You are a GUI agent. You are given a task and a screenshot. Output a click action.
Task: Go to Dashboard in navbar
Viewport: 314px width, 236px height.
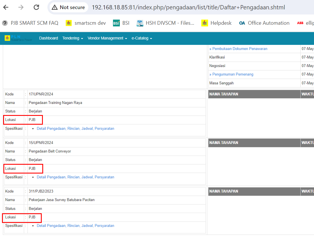[49, 38]
